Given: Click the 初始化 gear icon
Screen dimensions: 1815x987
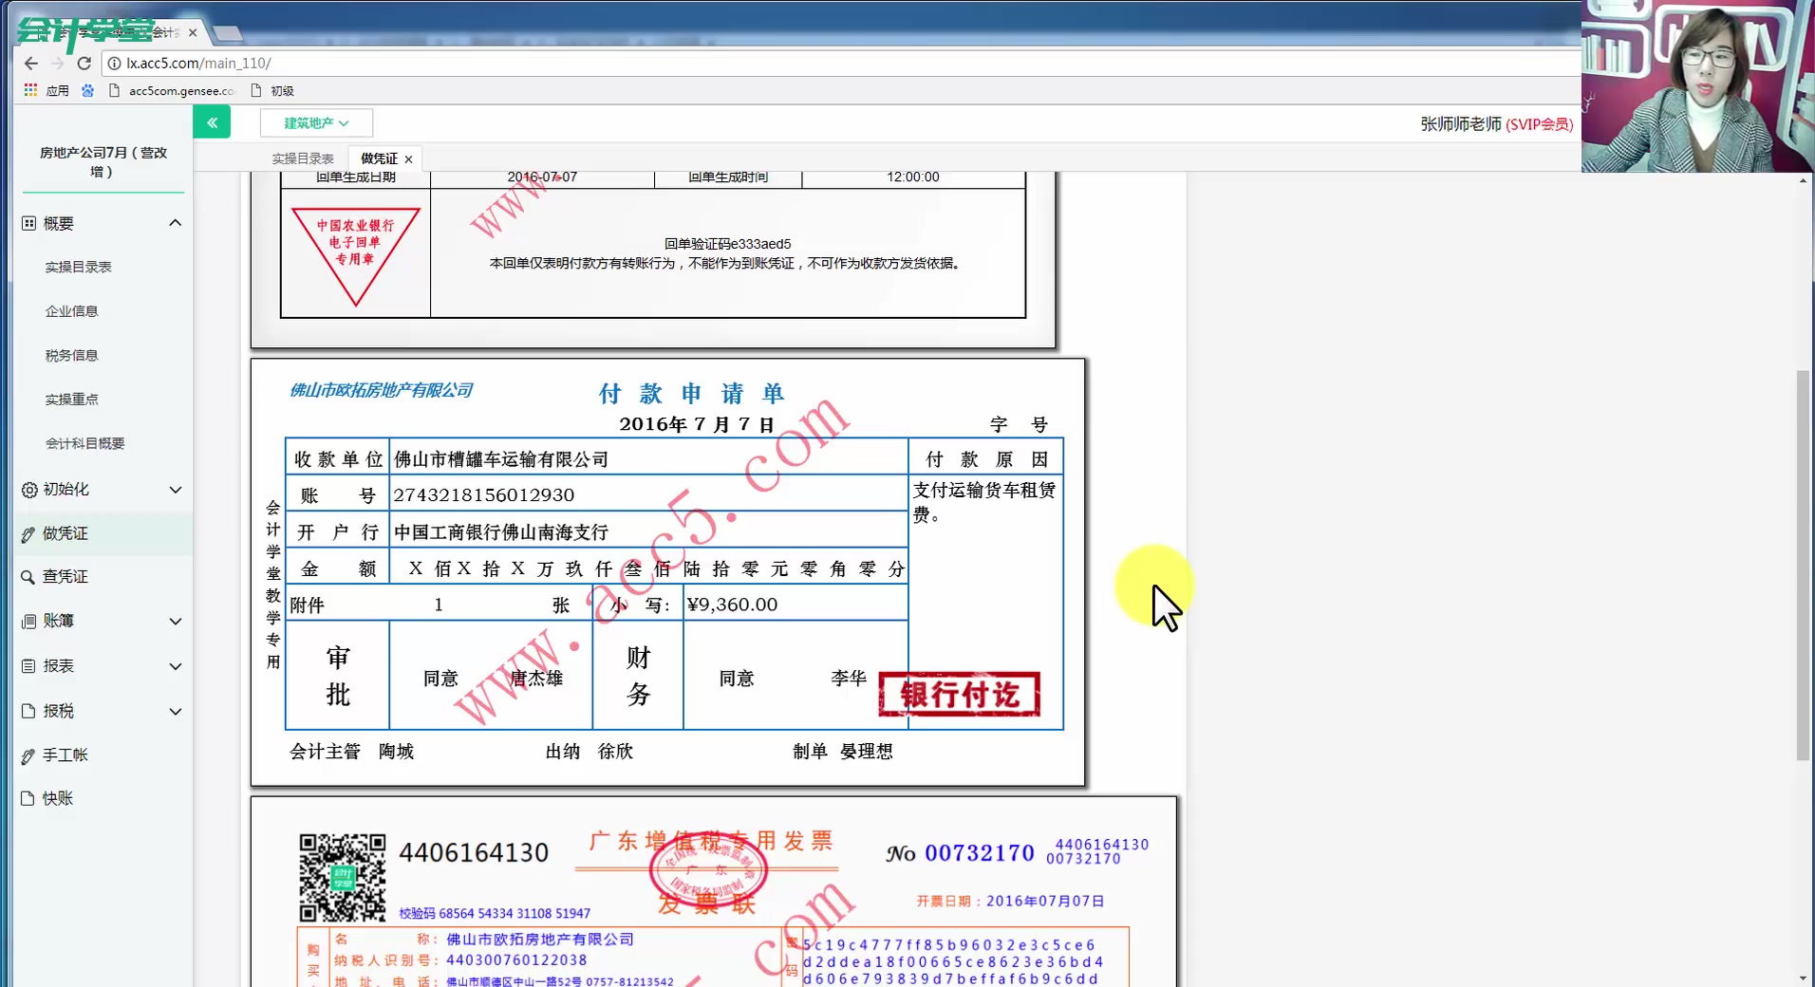Looking at the screenshot, I should click(28, 489).
